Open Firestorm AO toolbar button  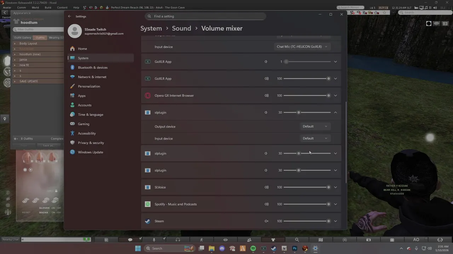click(416, 240)
